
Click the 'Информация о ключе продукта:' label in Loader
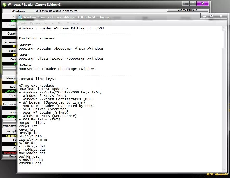(57, 11)
